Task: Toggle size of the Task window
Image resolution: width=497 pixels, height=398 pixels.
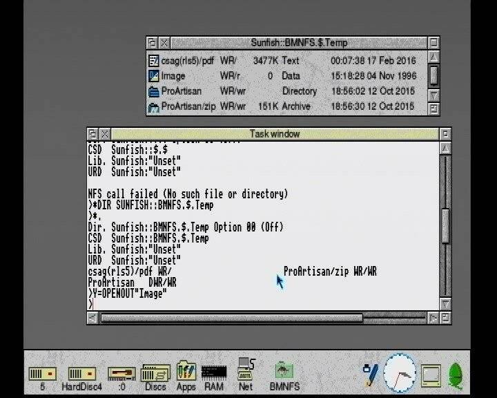Action: (445, 133)
